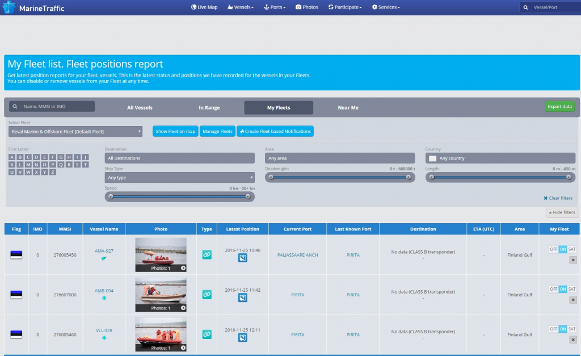
Task: Enable SAT tracking for VLL-028
Action: pos(572,329)
